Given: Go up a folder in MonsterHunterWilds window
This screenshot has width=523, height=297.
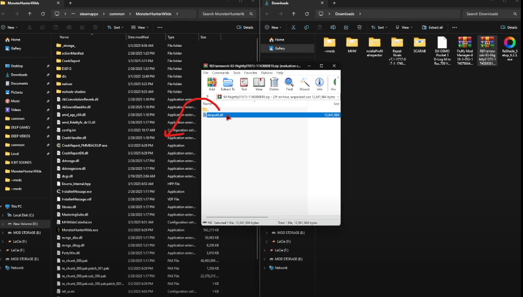Looking at the screenshot, I should pyautogui.click(x=29, y=14).
